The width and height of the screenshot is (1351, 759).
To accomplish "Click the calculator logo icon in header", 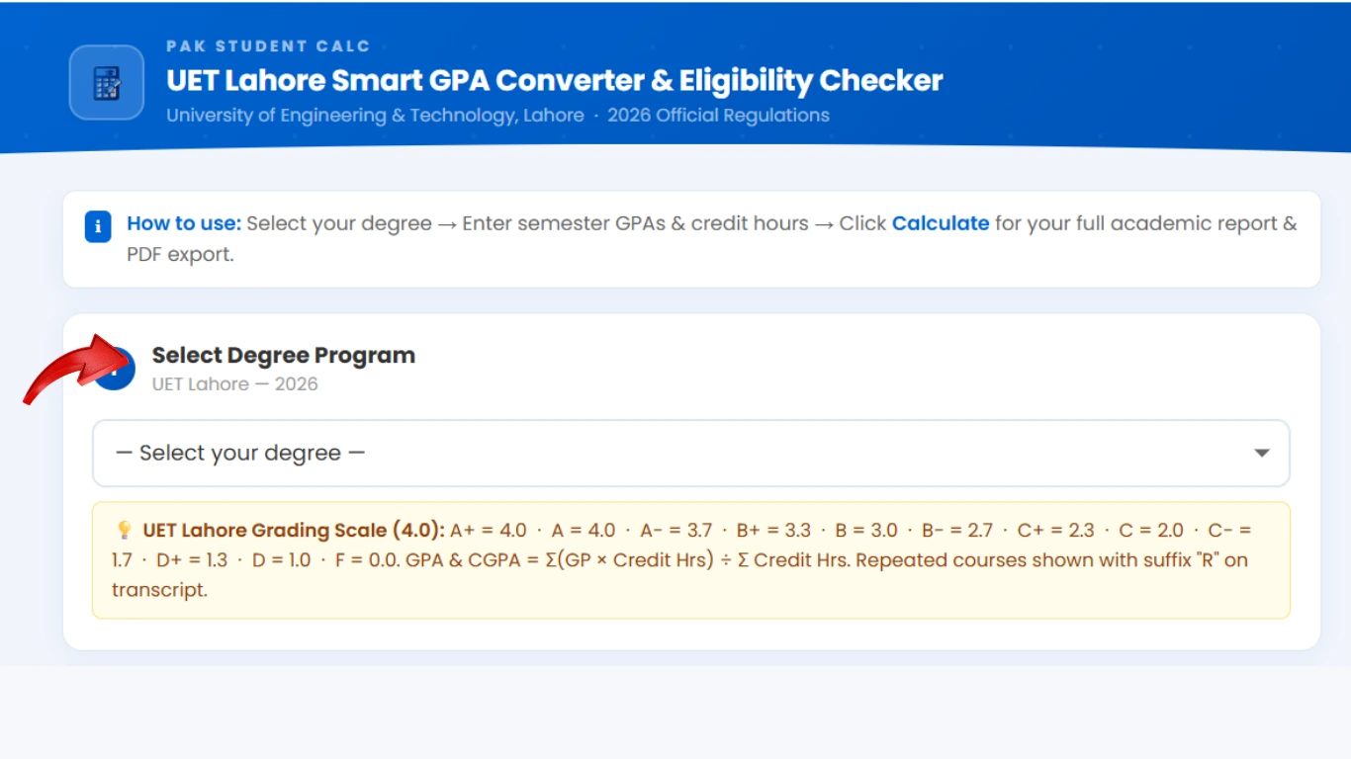I will [107, 83].
